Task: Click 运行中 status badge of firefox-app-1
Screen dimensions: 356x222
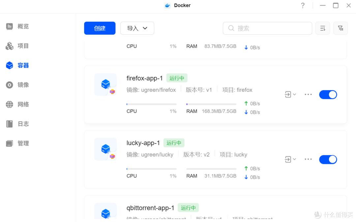Action: [177, 78]
